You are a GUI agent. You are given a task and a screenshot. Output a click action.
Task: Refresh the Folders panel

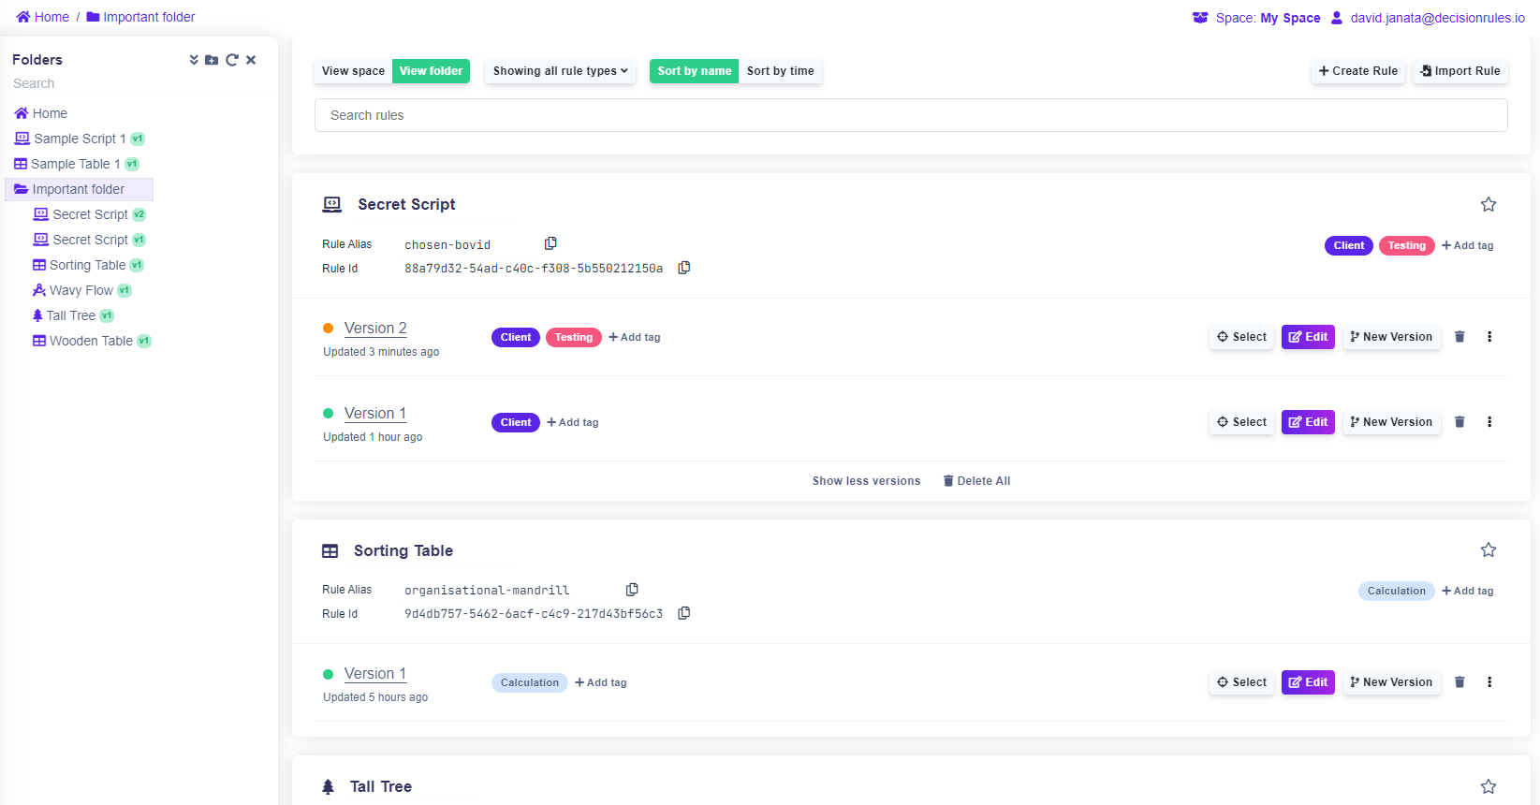click(232, 60)
